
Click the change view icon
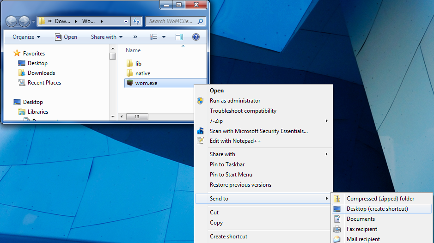coord(154,37)
